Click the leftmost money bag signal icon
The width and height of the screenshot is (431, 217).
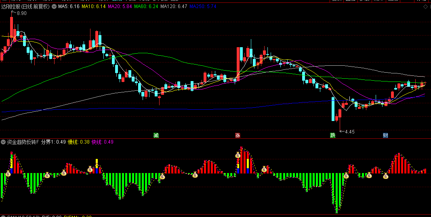coord(8,173)
